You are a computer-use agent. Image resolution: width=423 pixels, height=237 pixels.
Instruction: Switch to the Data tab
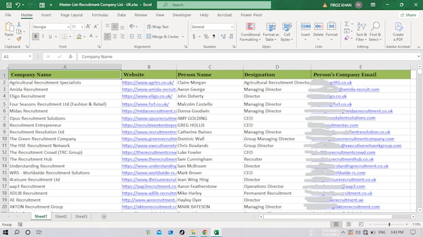tap(121, 15)
